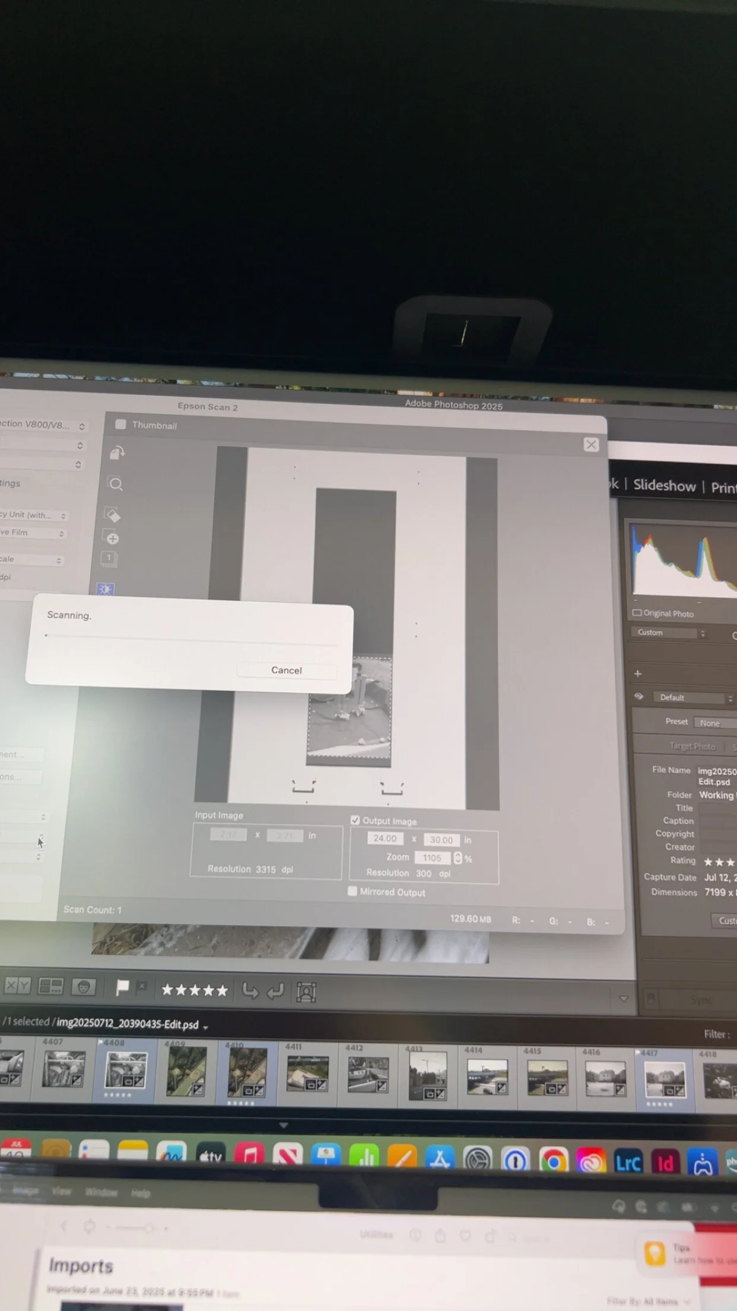This screenshot has width=737, height=1311.
Task: Open Lightroom toolbar options triangle dropdown
Action: pos(623,999)
